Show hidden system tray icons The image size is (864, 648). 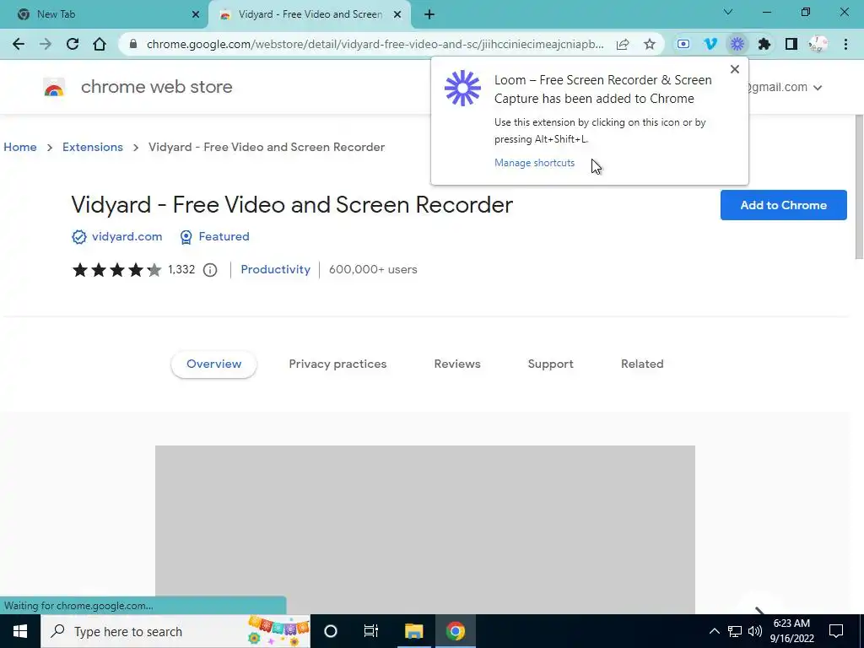714,631
